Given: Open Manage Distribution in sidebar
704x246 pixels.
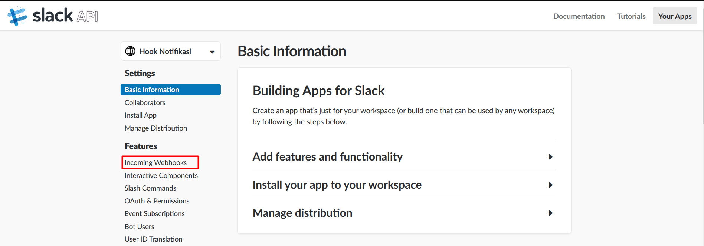Looking at the screenshot, I should coord(156,128).
